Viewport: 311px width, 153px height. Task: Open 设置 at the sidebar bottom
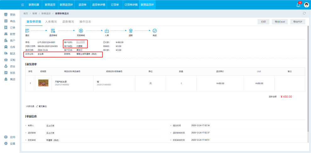(10, 144)
